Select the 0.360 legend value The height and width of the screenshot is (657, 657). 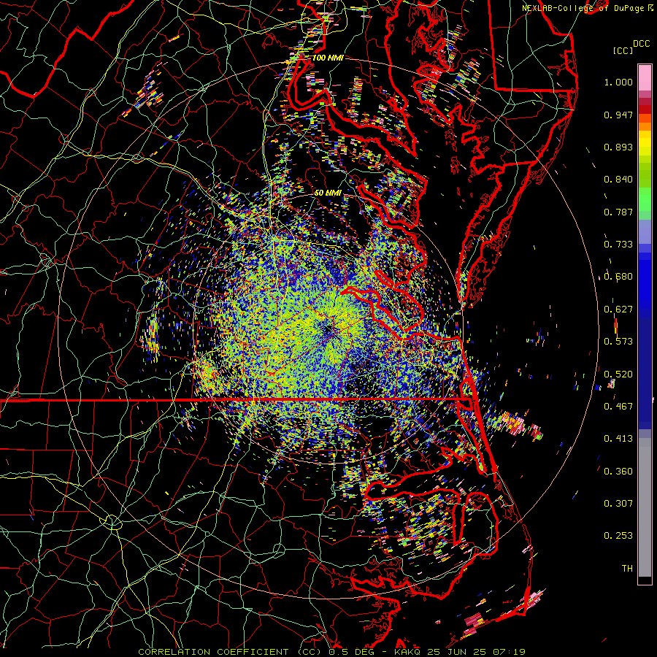point(618,472)
